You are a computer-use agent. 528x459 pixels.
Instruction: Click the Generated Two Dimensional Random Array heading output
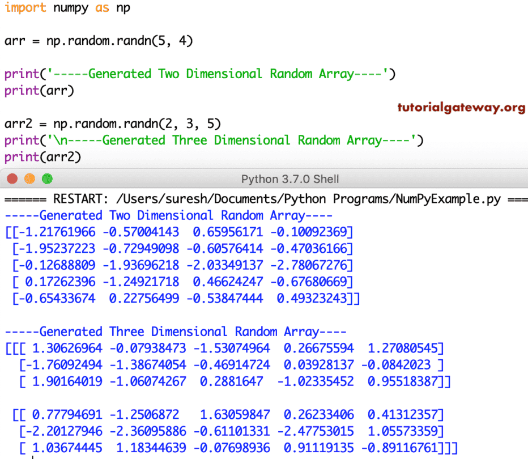point(167,215)
